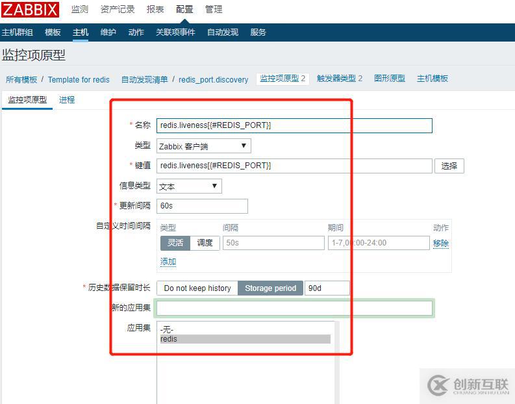Select redis in the 应用集 list
The image size is (515, 404).
tap(245, 339)
